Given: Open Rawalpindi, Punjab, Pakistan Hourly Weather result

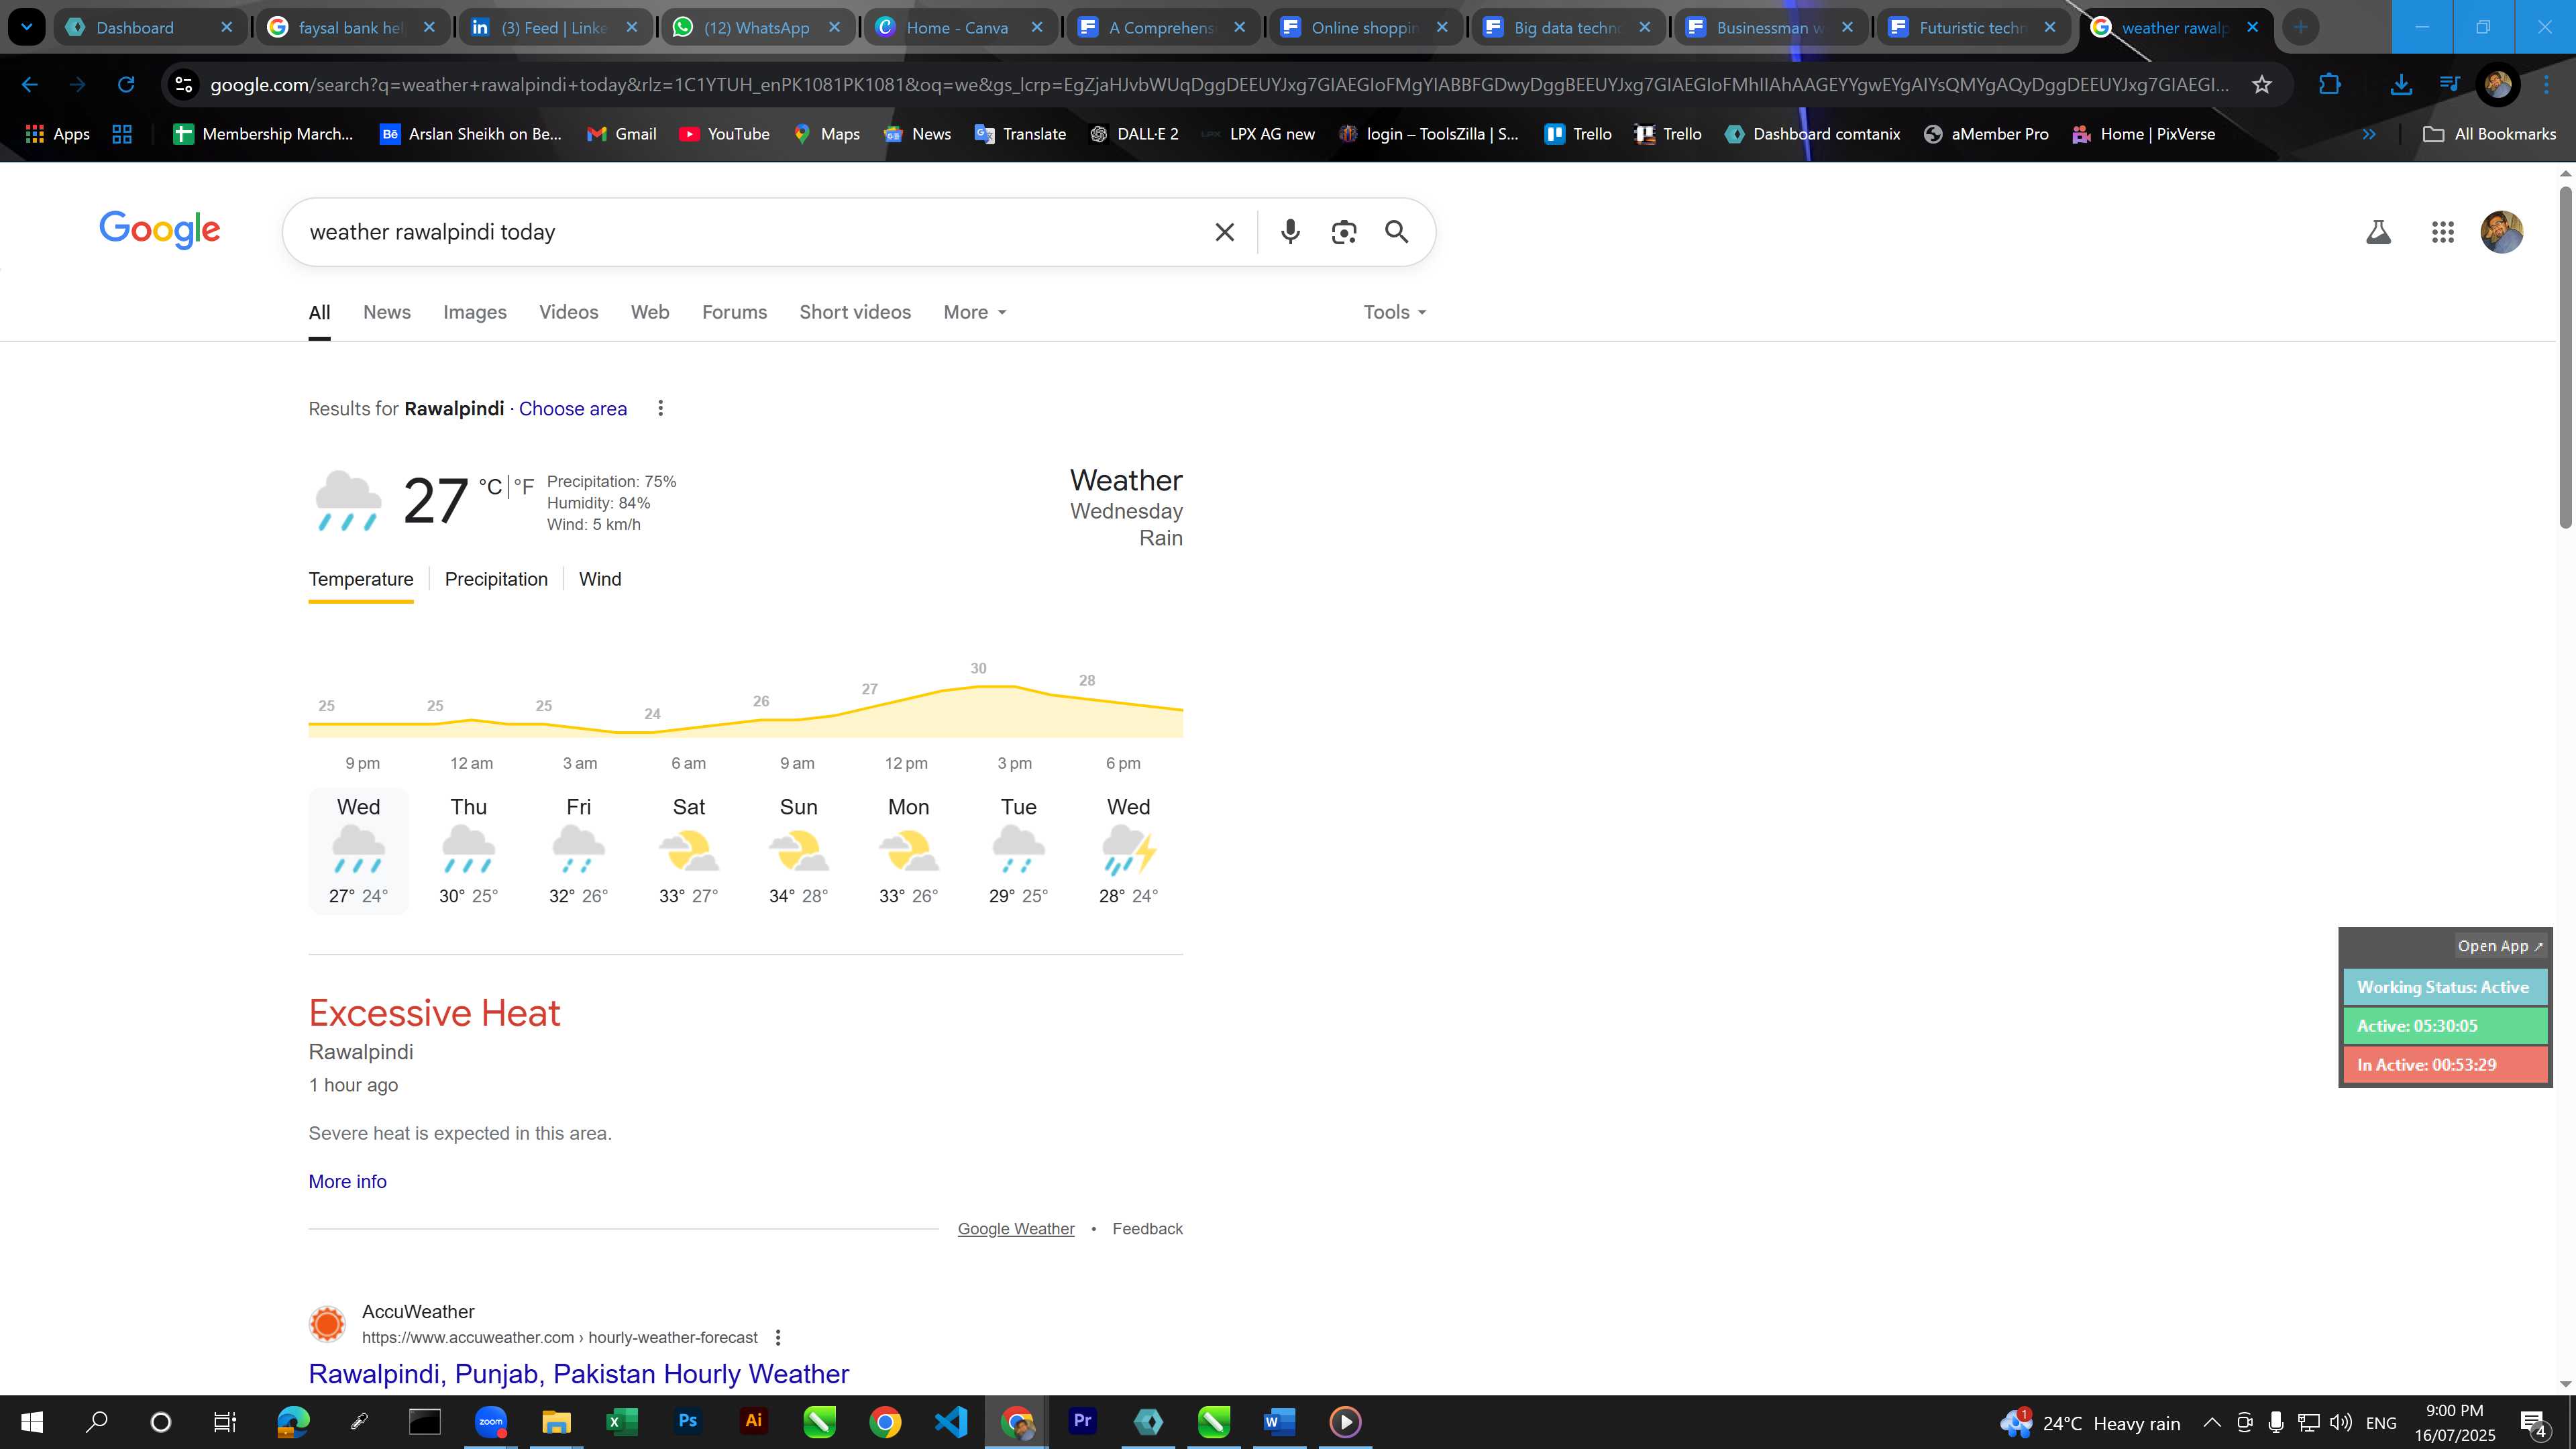Looking at the screenshot, I should pos(579,1374).
